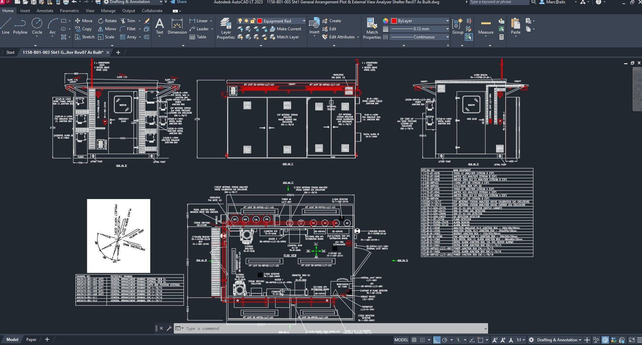Switch to the Annotate ribbon tab
Viewport: 642px width, 345px height.
pos(45,10)
